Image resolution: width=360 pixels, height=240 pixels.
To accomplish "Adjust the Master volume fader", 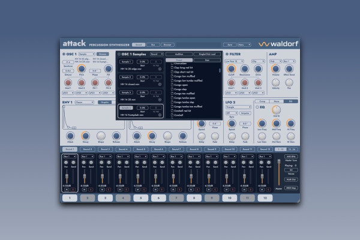I will tap(279, 162).
